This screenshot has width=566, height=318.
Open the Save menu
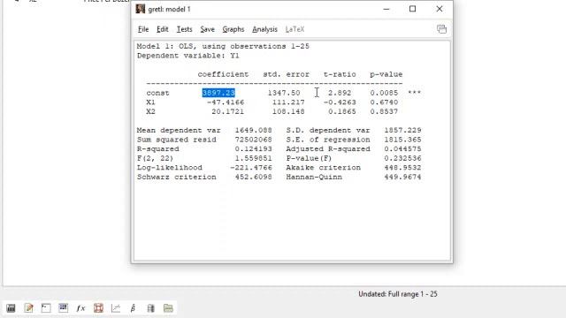pos(207,29)
